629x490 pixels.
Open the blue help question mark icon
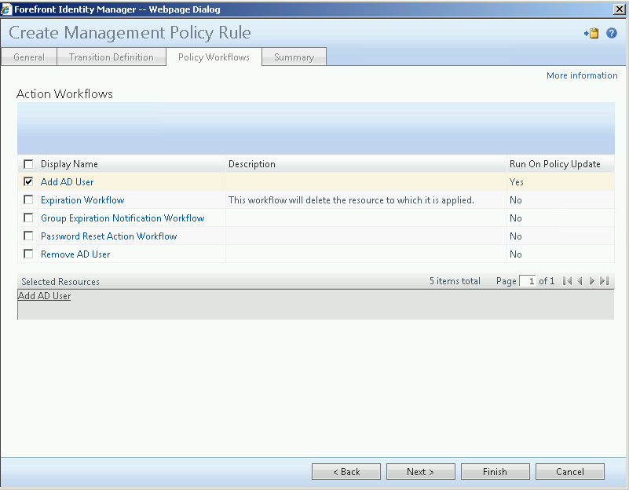click(612, 33)
